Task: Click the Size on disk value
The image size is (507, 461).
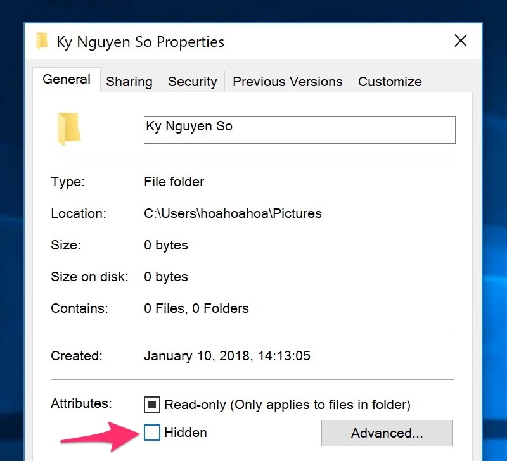Action: (165, 277)
